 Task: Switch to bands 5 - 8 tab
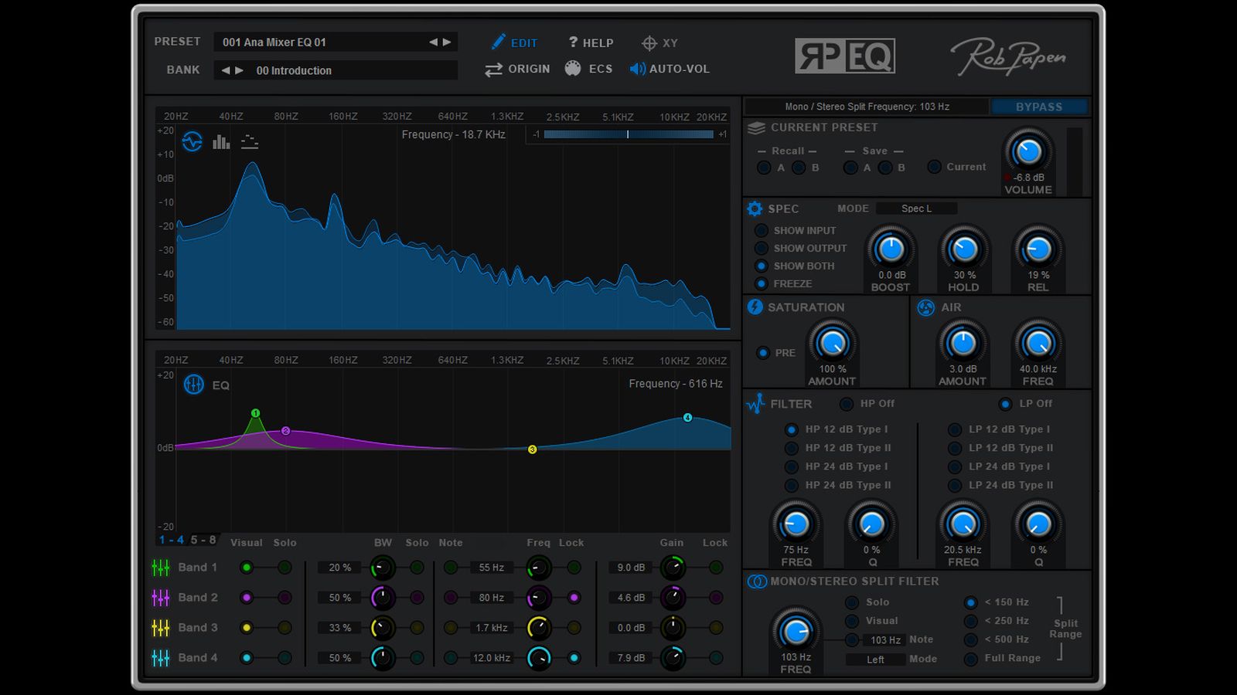(x=203, y=540)
